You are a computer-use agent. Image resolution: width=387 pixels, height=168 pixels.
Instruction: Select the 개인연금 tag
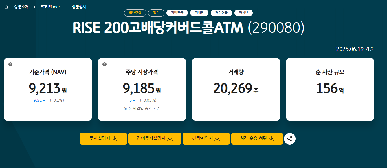click(221, 13)
